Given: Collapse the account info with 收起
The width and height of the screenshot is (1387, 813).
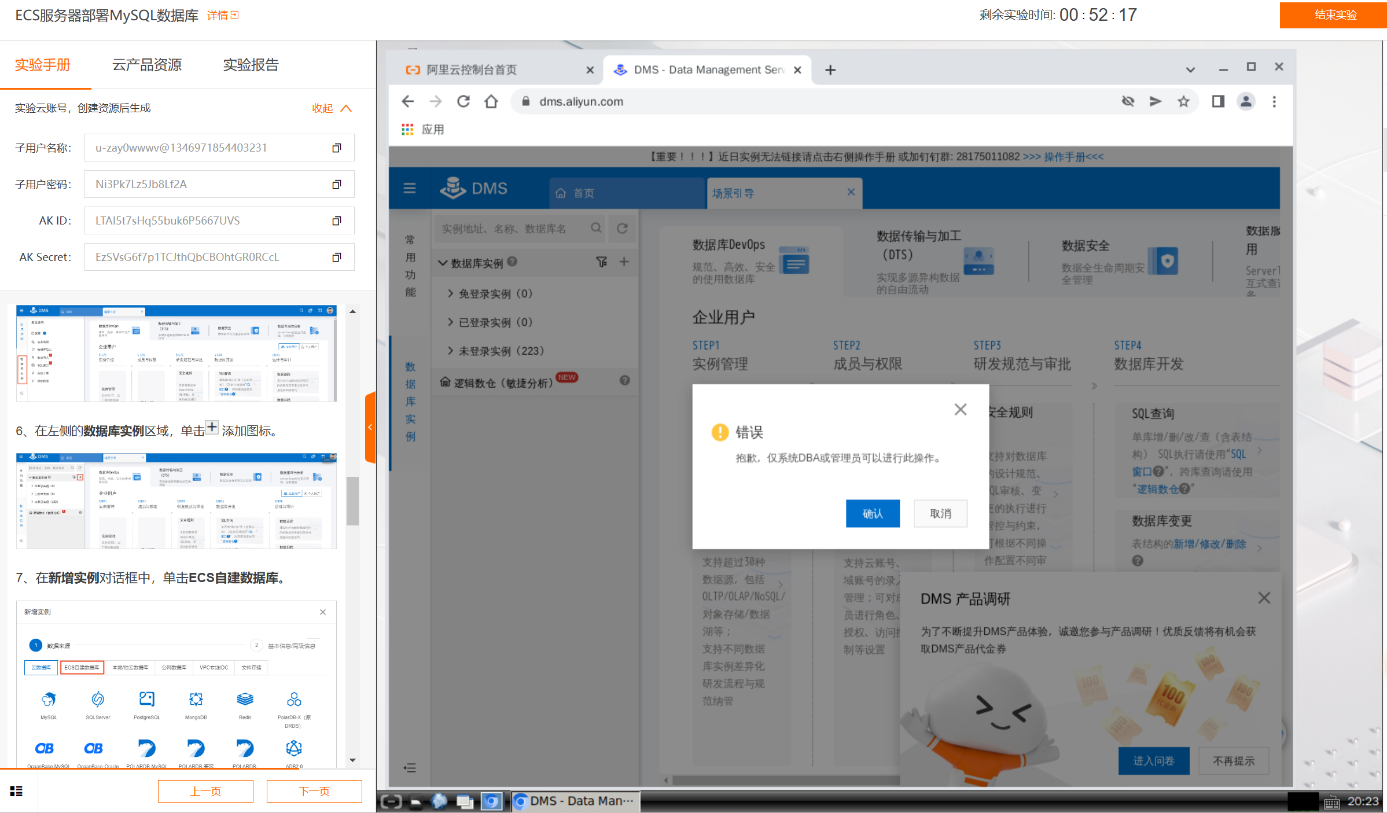Looking at the screenshot, I should click(332, 108).
